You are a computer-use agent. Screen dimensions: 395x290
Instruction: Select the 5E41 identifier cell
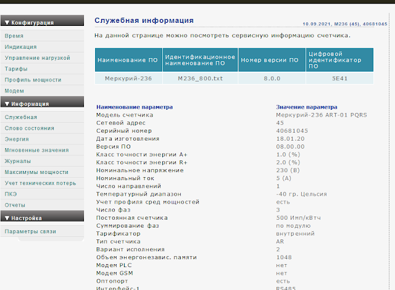[339, 78]
